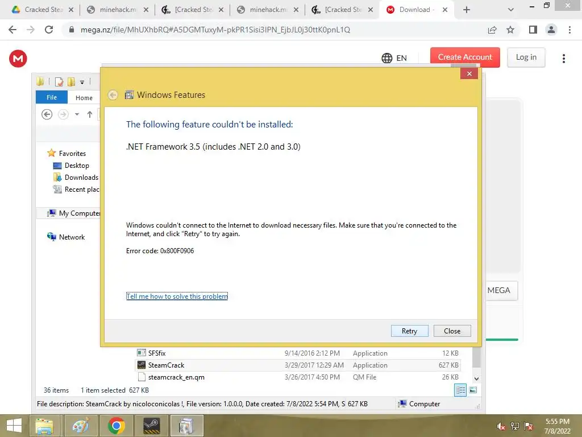
Task: Open the Chrome profile avatar
Action: pos(551,30)
